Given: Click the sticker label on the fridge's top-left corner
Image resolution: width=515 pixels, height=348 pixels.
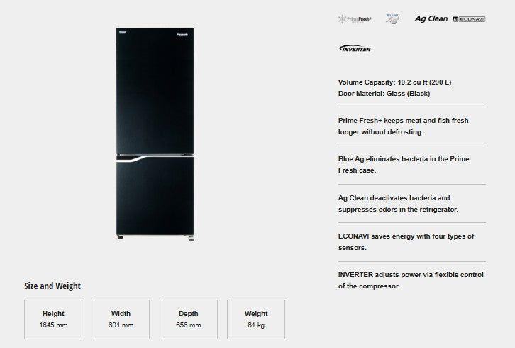Looking at the screenshot, I should (123, 32).
